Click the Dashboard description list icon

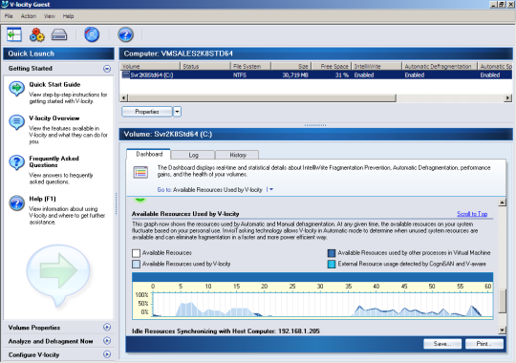[140, 172]
